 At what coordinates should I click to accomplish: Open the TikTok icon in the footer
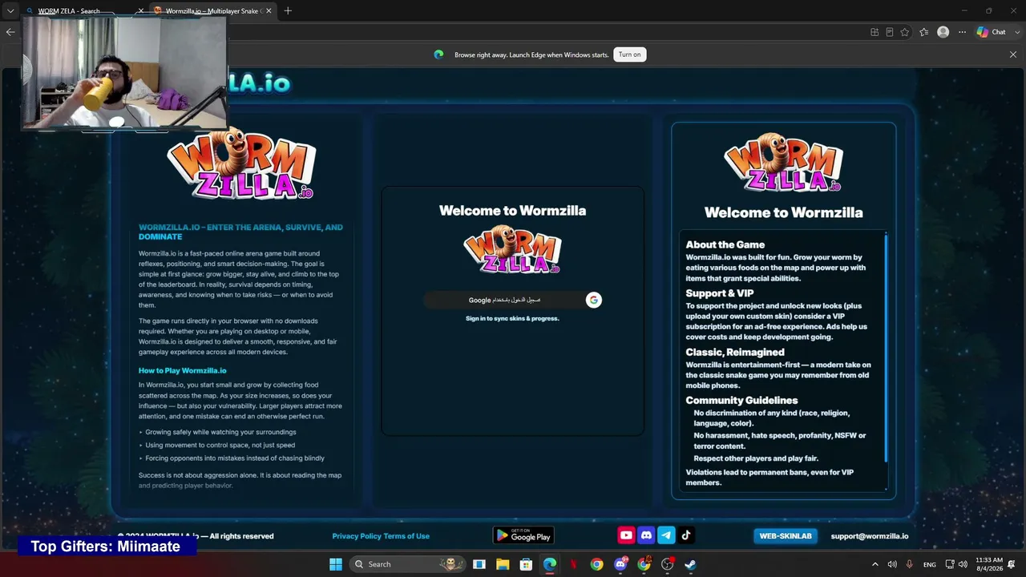click(686, 535)
